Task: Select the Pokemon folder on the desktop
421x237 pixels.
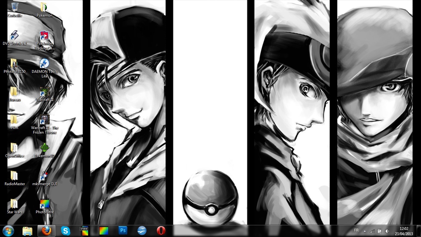Action: (44, 10)
